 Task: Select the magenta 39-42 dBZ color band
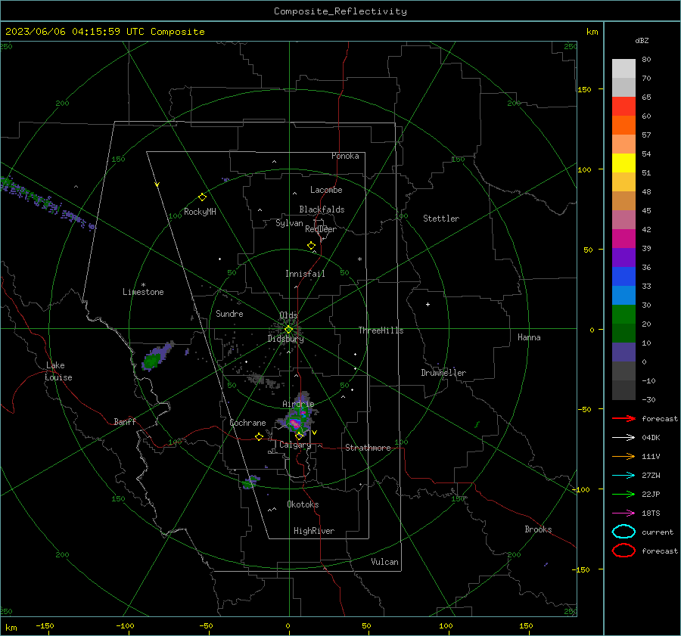[623, 239]
